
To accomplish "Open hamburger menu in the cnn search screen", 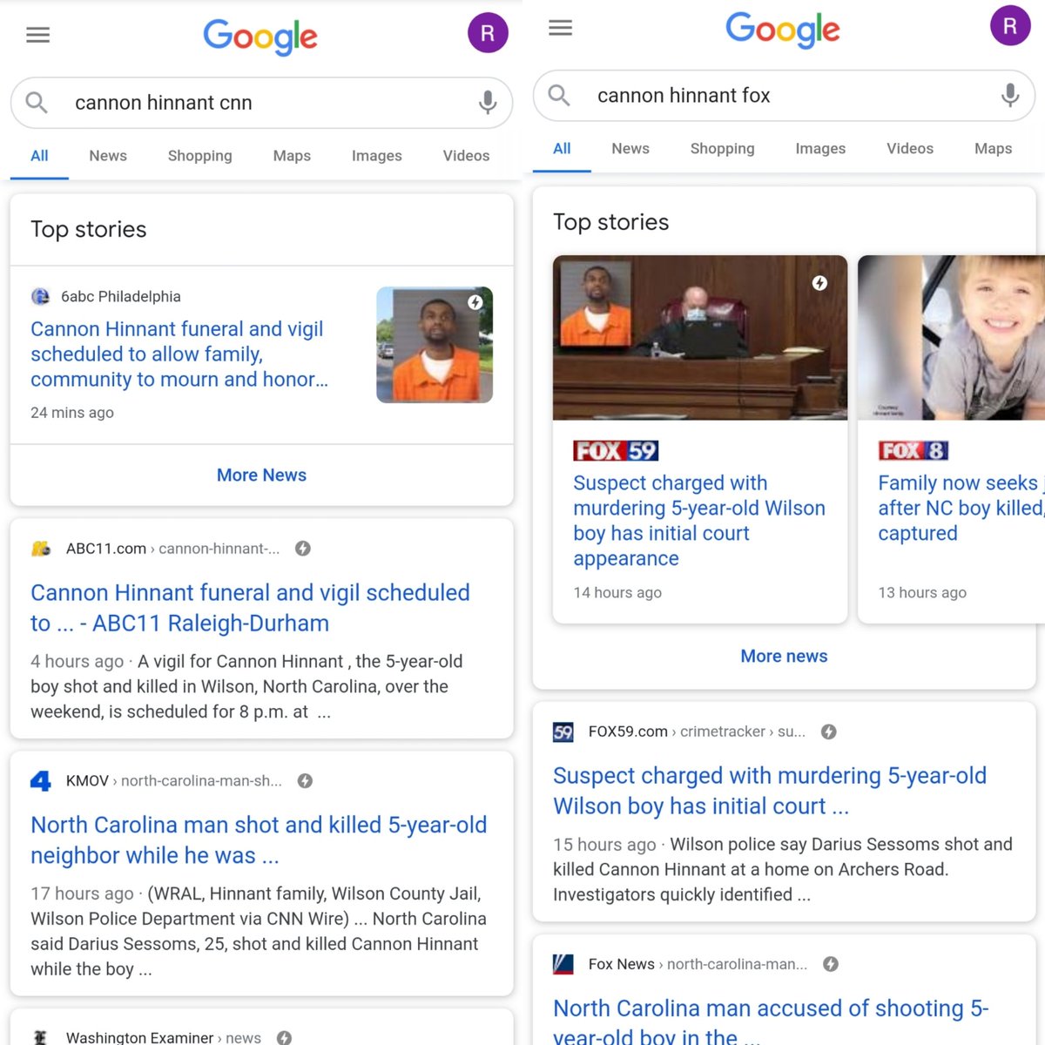I will (37, 35).
